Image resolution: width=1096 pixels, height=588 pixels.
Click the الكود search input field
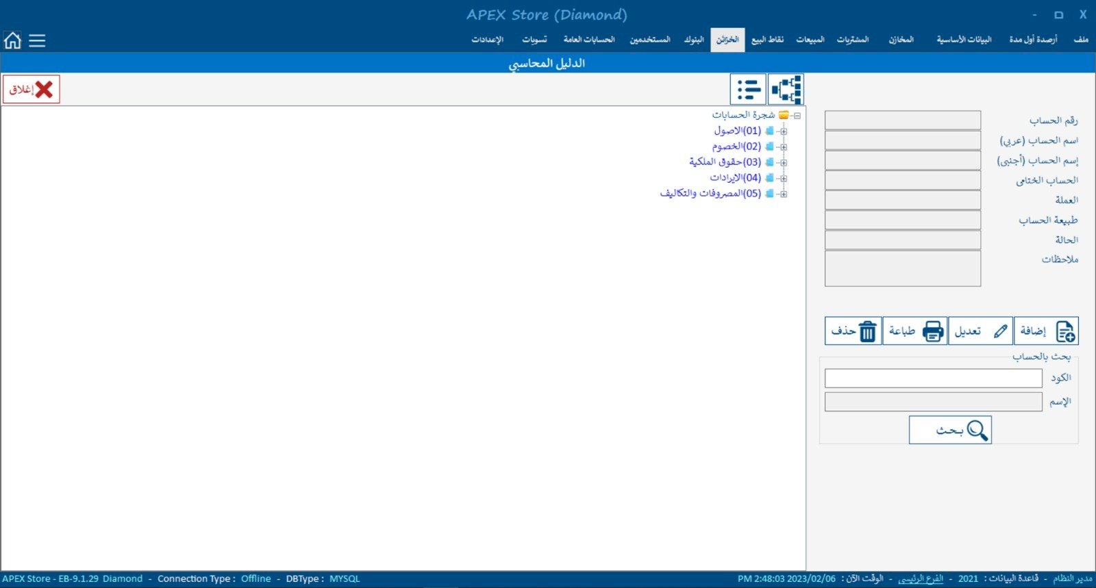point(933,379)
